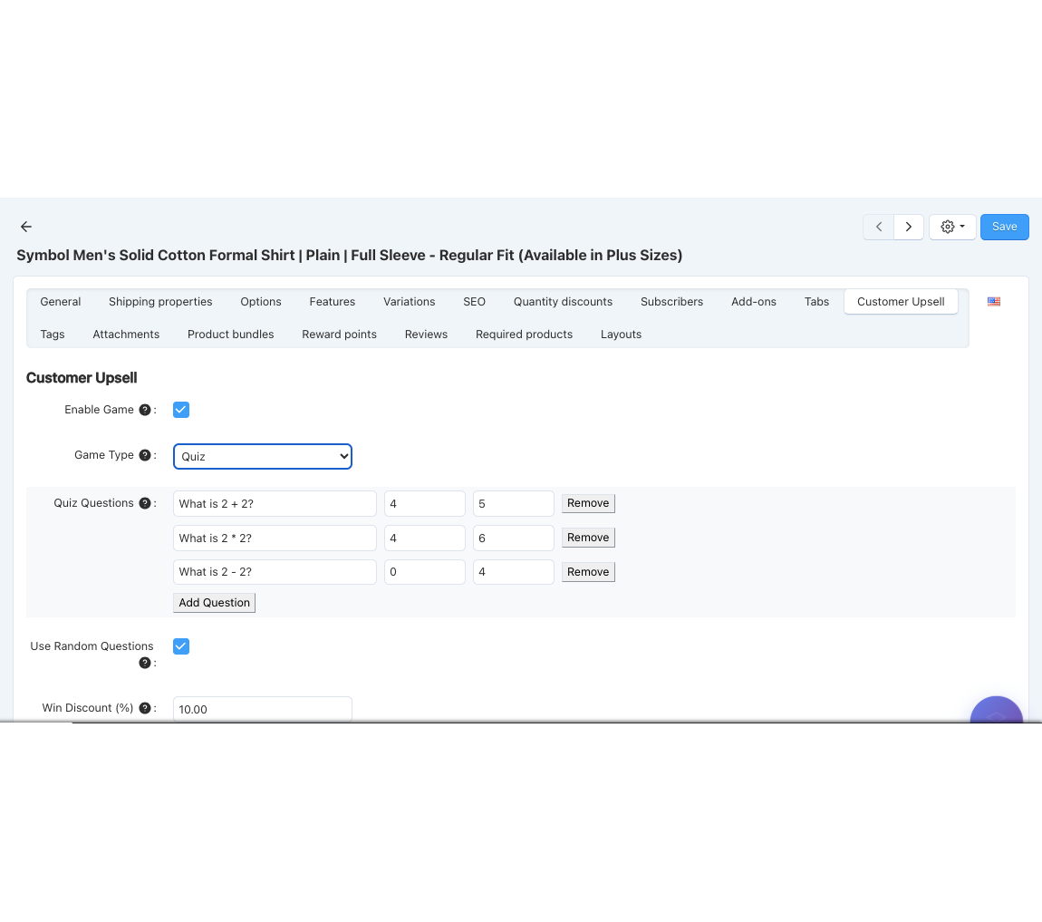
Task: Uncheck the Enable Game checkbox
Action: [x=181, y=410]
